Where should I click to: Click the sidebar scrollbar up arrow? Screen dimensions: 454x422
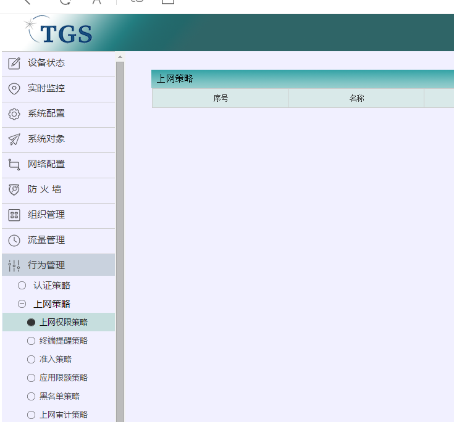[120, 57]
